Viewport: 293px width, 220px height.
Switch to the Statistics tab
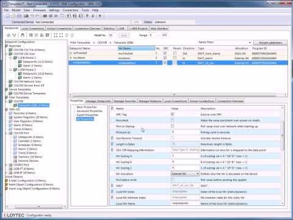pos(109,28)
